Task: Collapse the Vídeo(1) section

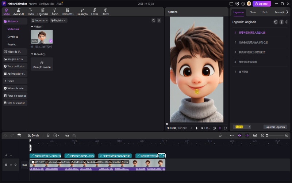Action: 32,27
